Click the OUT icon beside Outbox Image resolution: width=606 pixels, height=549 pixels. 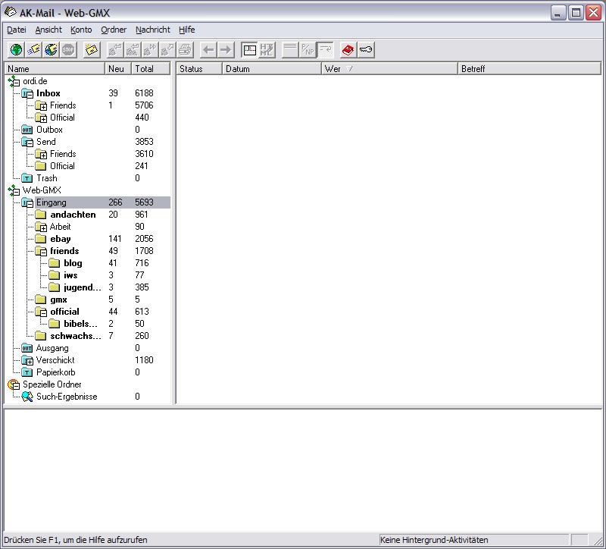tap(27, 130)
